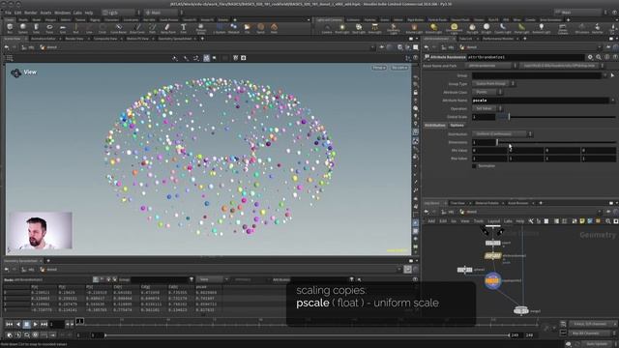Select the Sphere shelf tool
This screenshot has height=348, width=619.
tap(23, 28)
